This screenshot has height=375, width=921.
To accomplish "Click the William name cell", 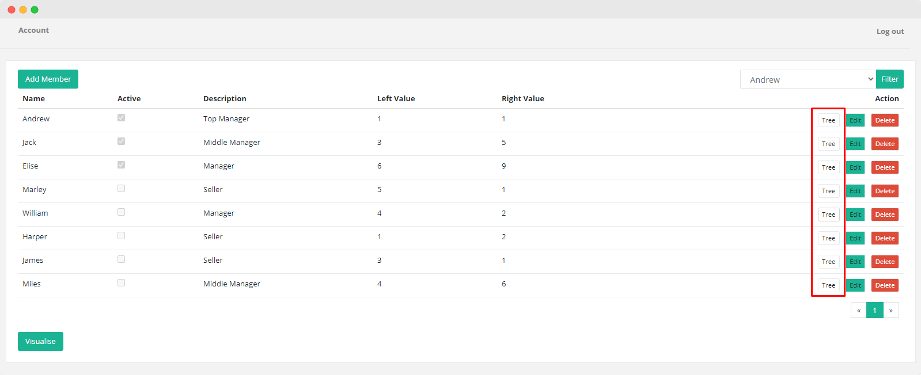I will (x=35, y=213).
